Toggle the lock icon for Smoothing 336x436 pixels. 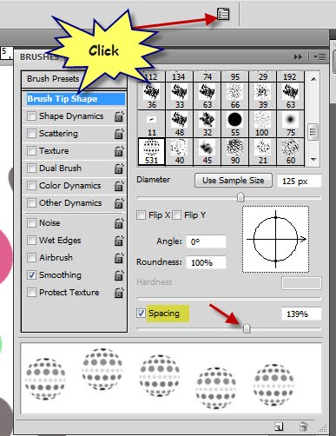click(x=119, y=275)
